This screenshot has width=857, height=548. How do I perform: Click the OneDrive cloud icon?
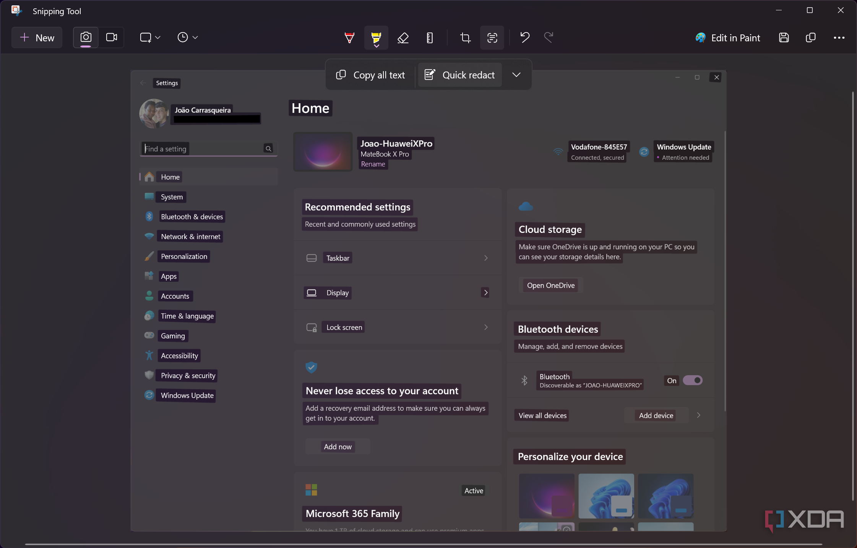526,207
